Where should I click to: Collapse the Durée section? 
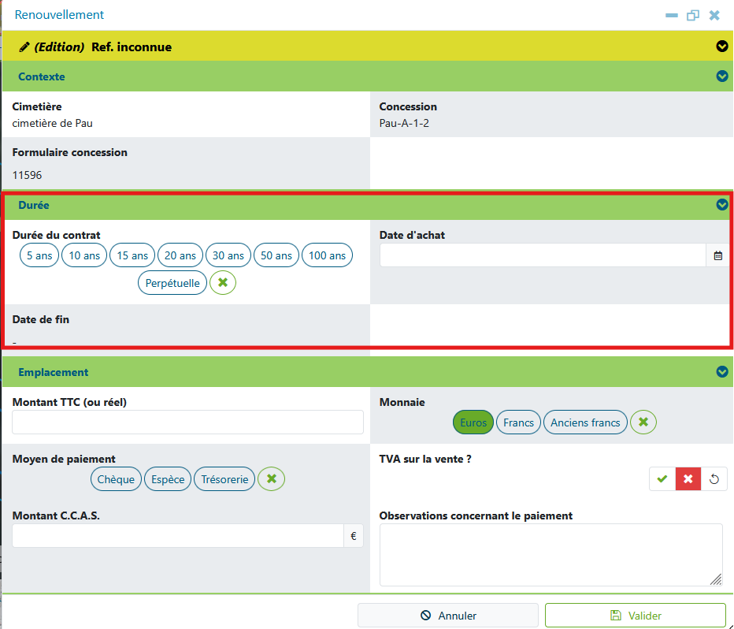tap(722, 204)
